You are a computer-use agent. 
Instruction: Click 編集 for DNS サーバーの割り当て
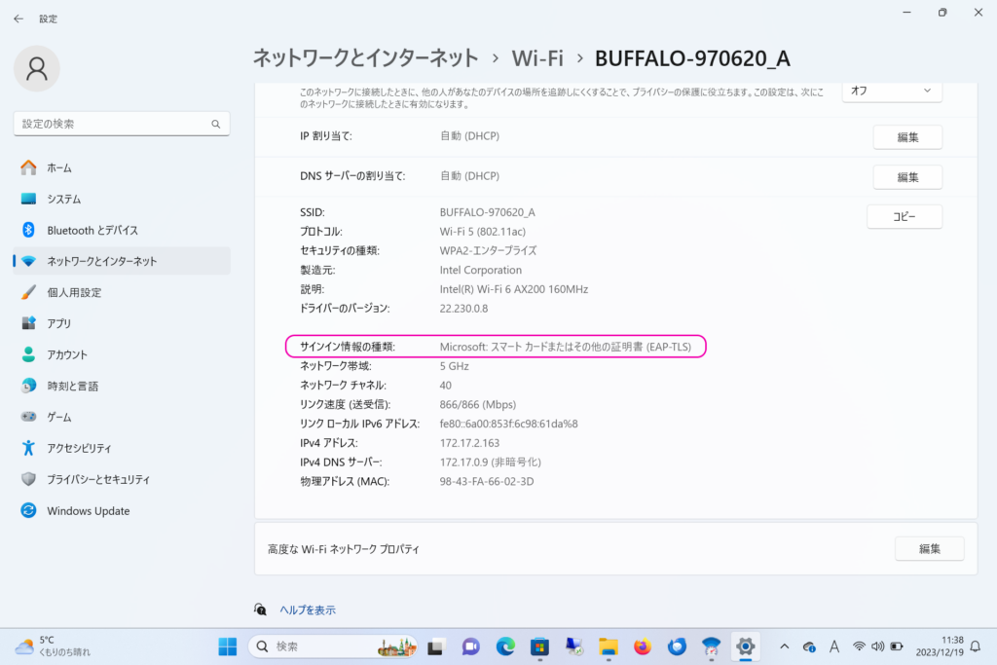[x=907, y=177]
